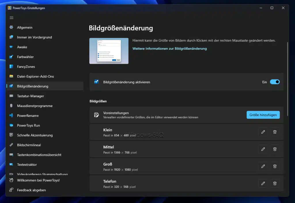Click the PowerToys title bar app icon

point(10,8)
